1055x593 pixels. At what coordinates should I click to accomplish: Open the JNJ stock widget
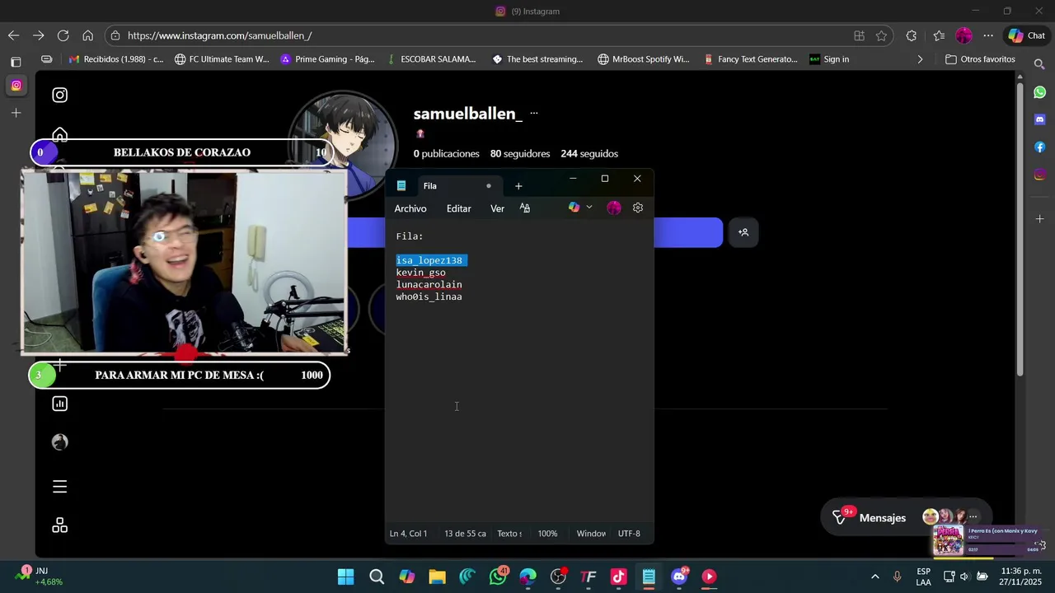[40, 577]
